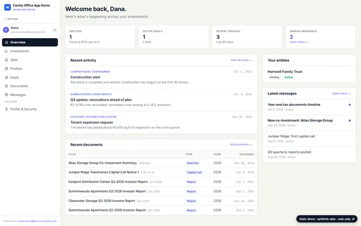Click the Deals icon in sidebar

pyautogui.click(x=7, y=77)
